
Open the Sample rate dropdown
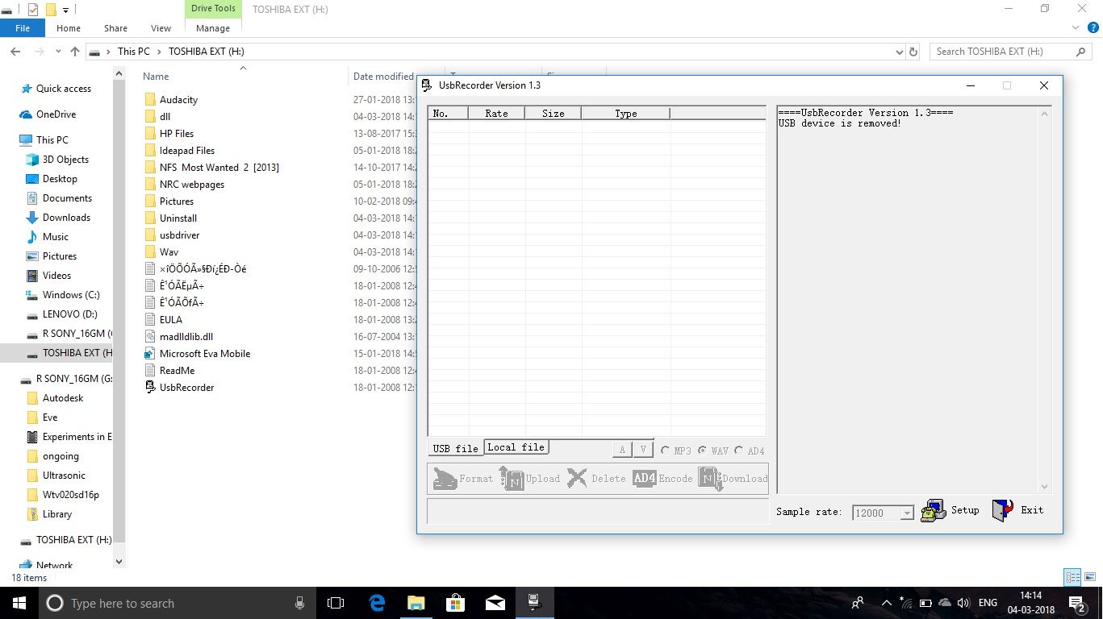[907, 513]
